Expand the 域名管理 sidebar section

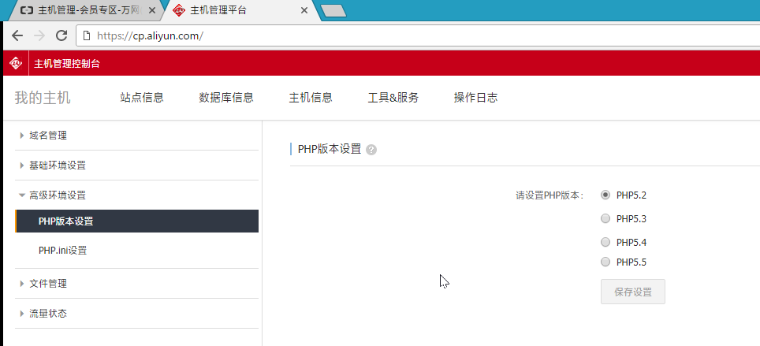[48, 136]
